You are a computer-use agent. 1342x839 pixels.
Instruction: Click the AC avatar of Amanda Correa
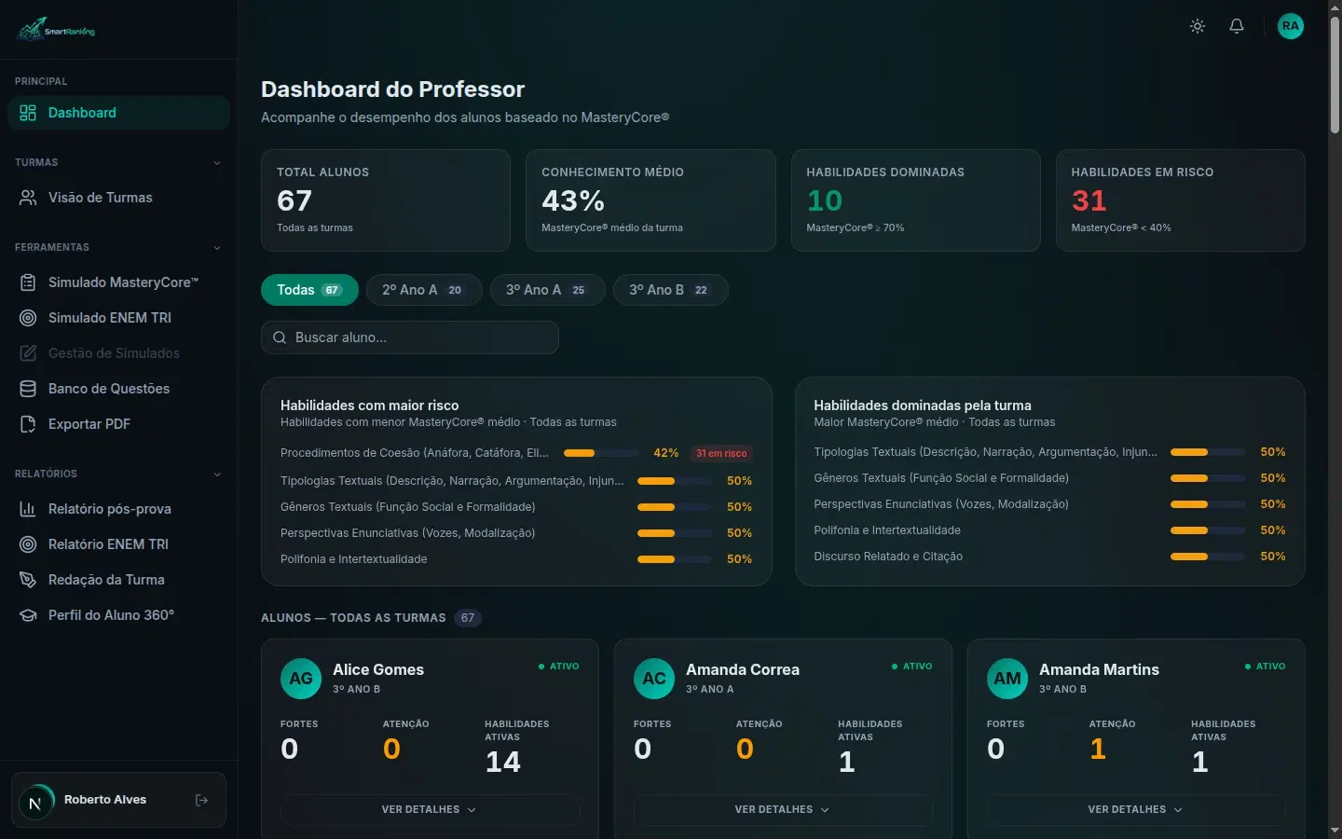tap(654, 679)
